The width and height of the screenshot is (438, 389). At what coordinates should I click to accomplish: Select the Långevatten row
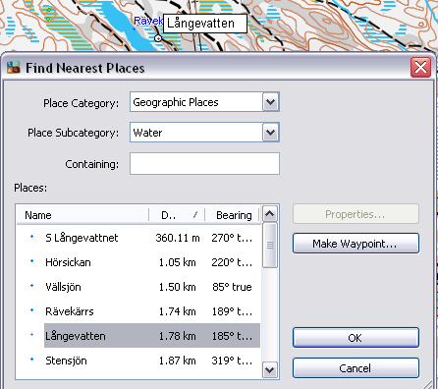(x=138, y=336)
